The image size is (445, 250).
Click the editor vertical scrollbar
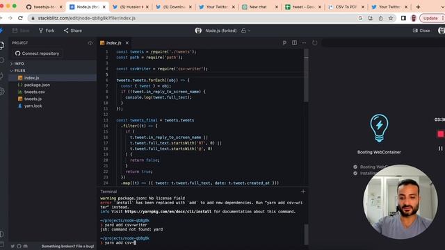click(x=306, y=76)
